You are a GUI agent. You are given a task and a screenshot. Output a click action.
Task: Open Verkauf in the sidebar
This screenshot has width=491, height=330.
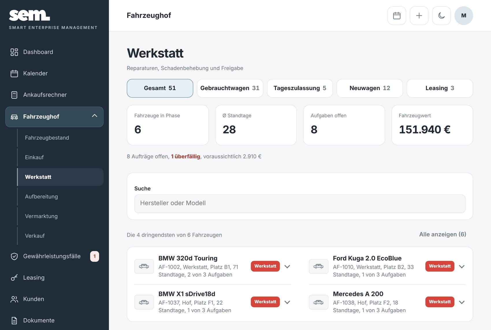pyautogui.click(x=60, y=236)
